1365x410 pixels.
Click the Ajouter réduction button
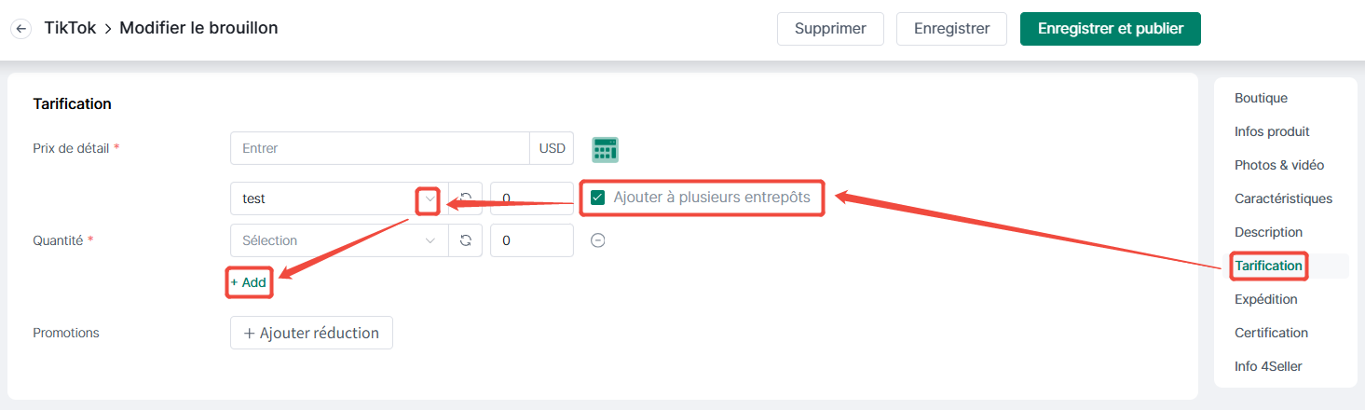(311, 333)
